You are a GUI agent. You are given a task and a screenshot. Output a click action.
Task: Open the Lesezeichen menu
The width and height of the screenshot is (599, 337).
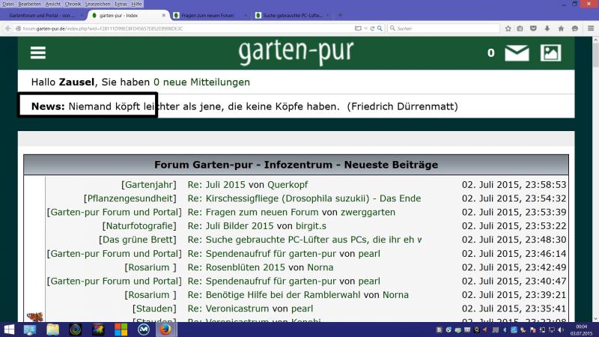pyautogui.click(x=97, y=4)
